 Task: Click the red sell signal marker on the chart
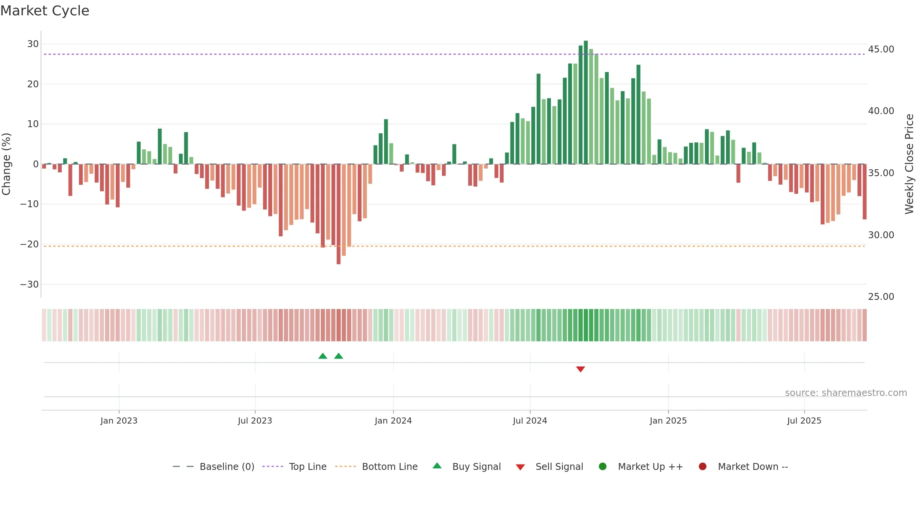click(x=580, y=369)
